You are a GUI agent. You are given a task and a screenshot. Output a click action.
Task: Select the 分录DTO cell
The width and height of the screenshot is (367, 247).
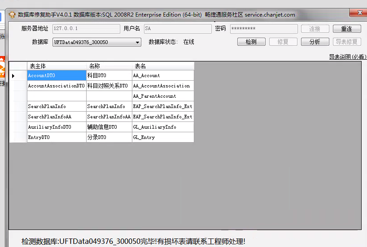pyautogui.click(x=109, y=137)
